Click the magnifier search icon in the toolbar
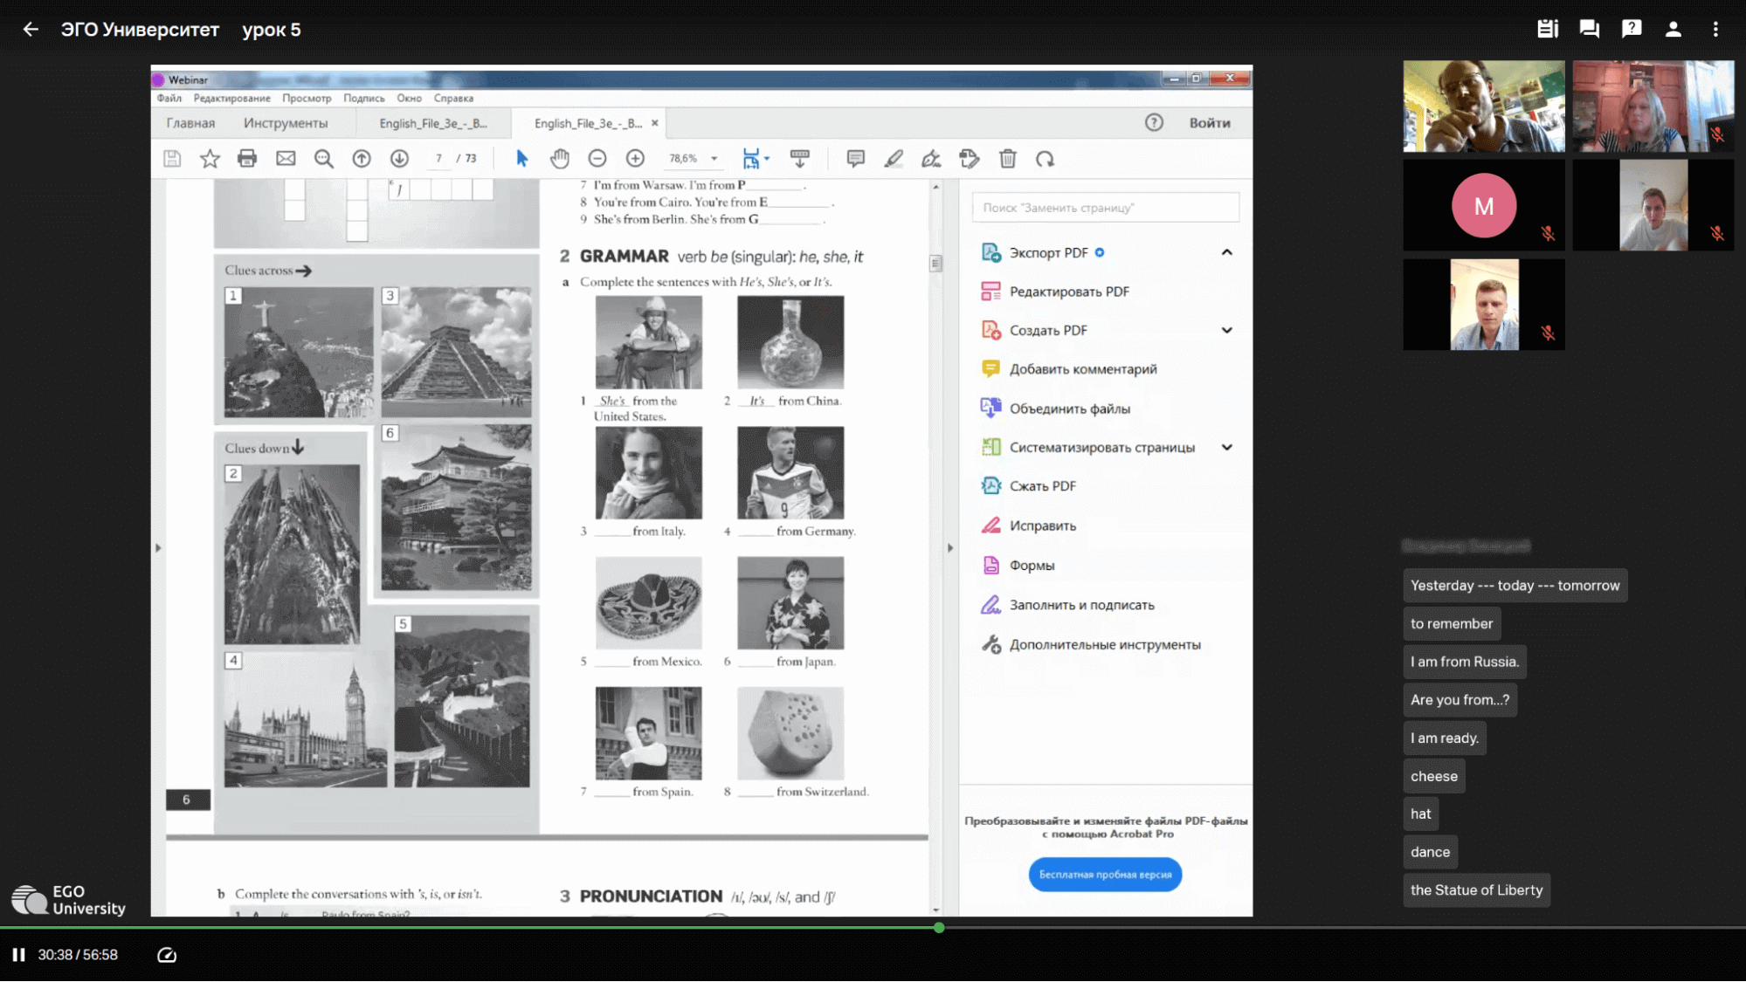 [x=323, y=159]
